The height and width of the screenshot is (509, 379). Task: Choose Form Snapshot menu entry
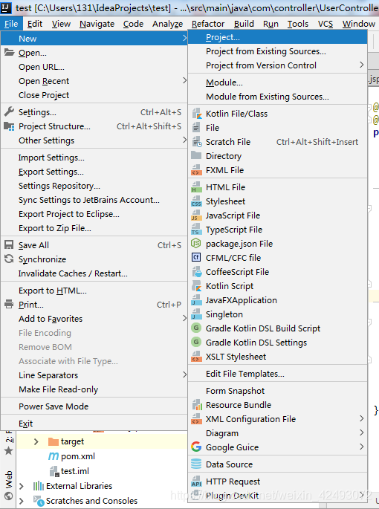[278, 391]
